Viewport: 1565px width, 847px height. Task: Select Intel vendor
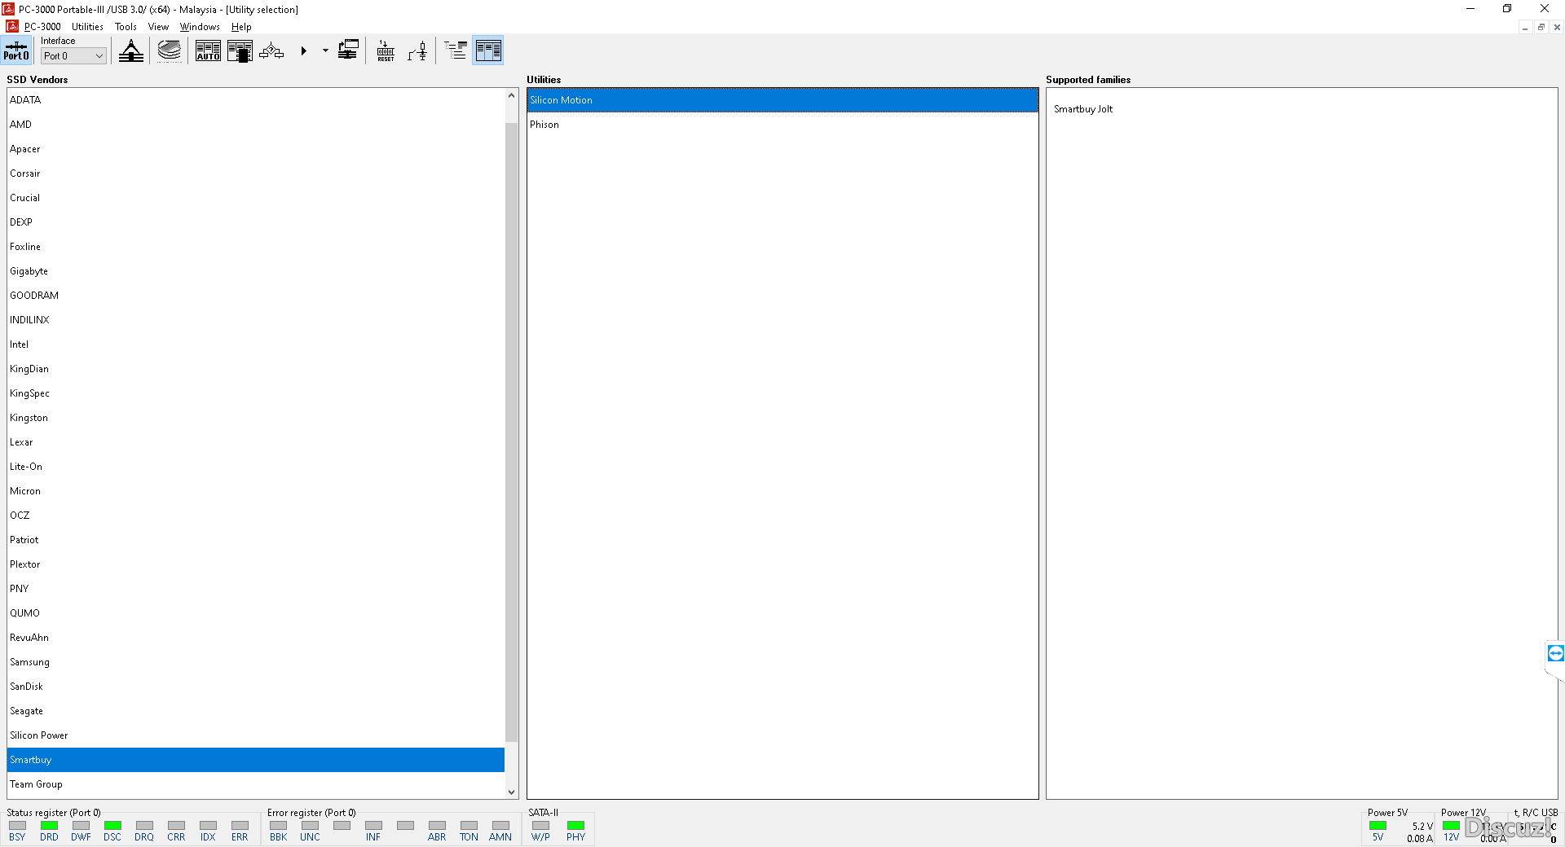256,345
